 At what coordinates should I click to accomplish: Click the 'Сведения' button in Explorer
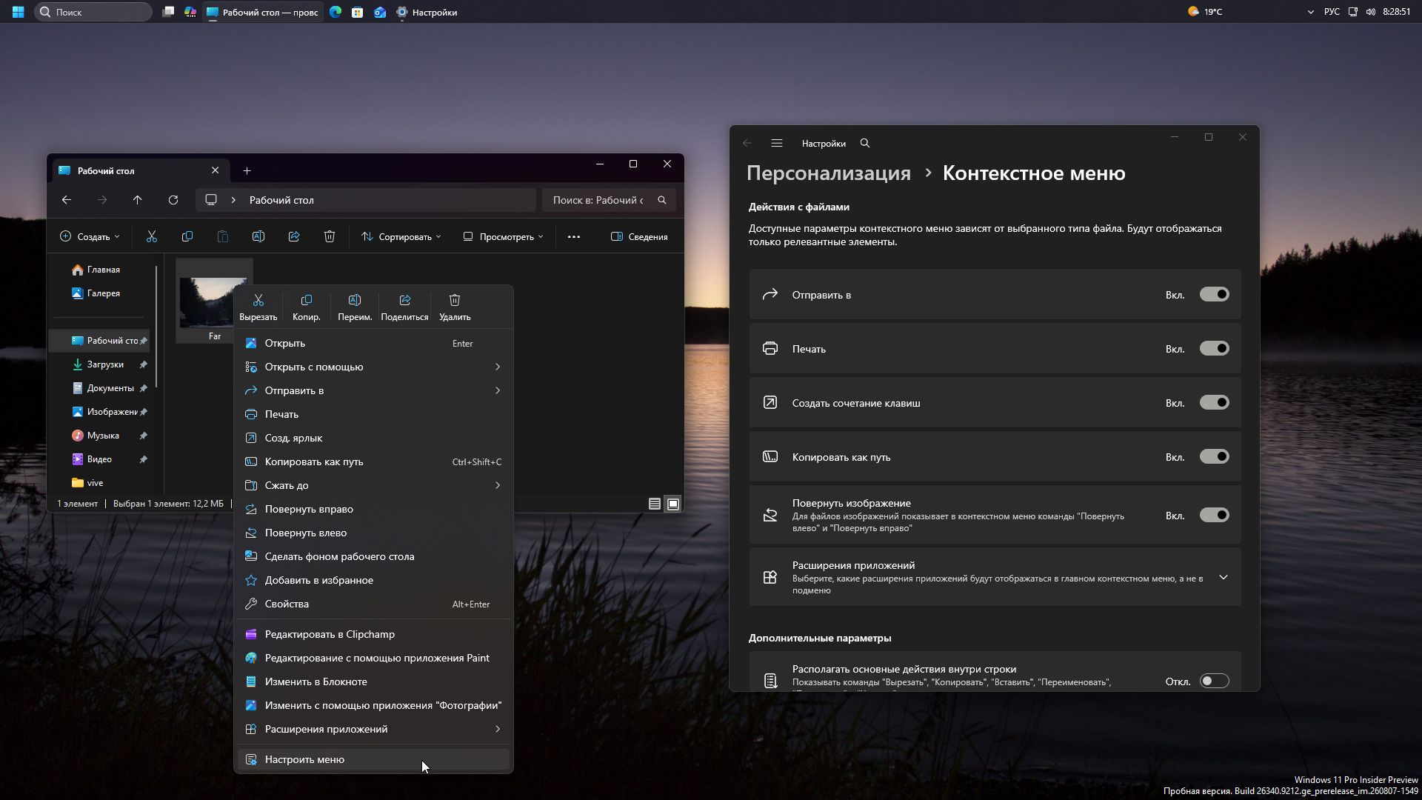pos(639,236)
